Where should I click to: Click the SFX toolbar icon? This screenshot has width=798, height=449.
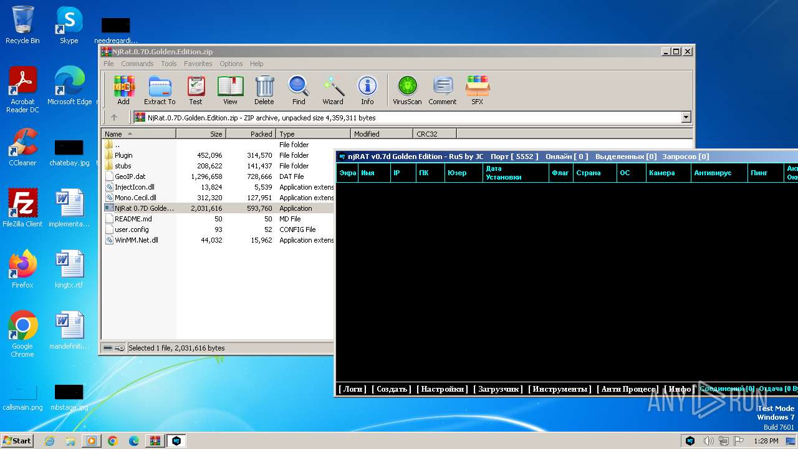click(477, 90)
